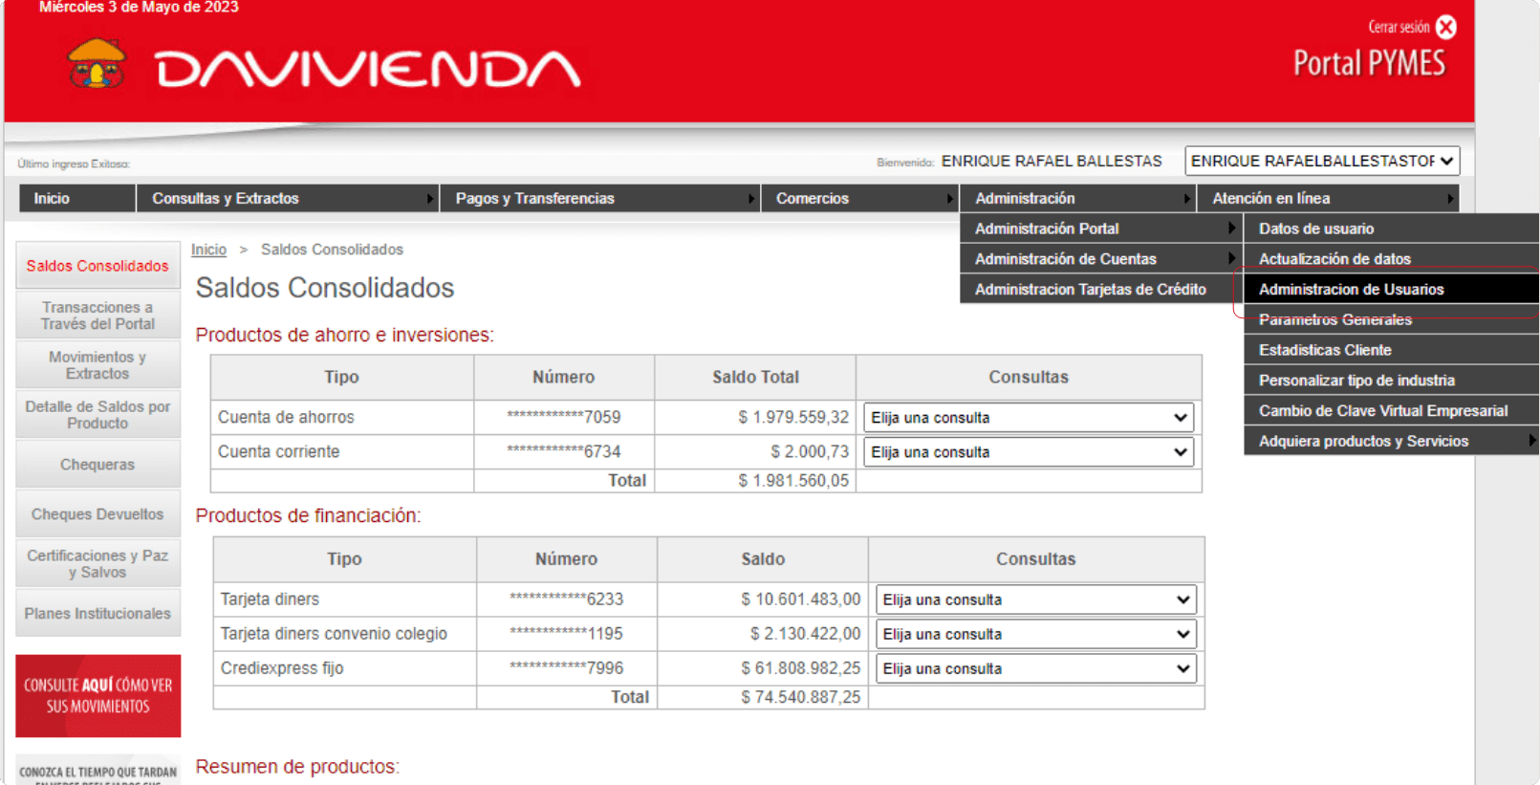This screenshot has height=785, width=1540.
Task: Open Chequeras from the sidebar
Action: (98, 465)
